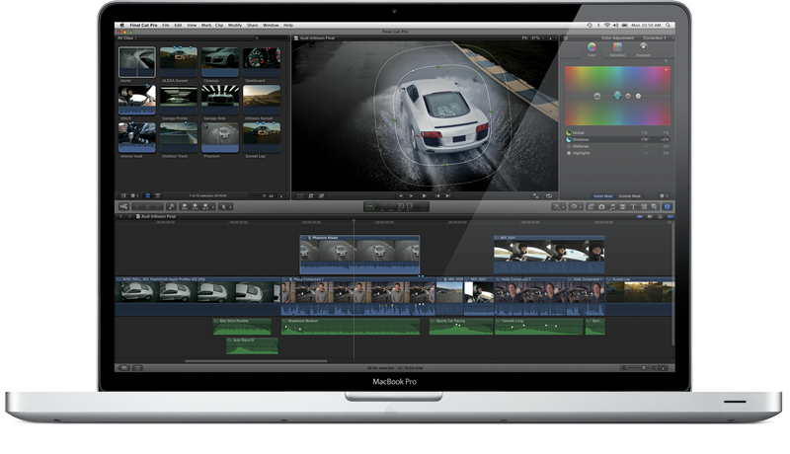Switch browser to filmstrip view

coord(147,195)
